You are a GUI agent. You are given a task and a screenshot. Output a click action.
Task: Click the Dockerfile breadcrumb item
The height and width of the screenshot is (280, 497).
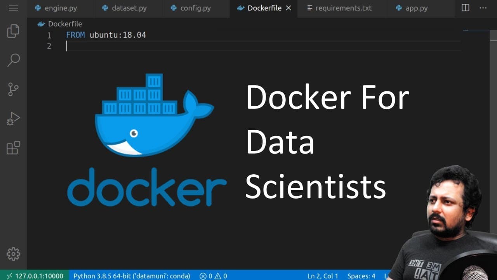point(59,24)
